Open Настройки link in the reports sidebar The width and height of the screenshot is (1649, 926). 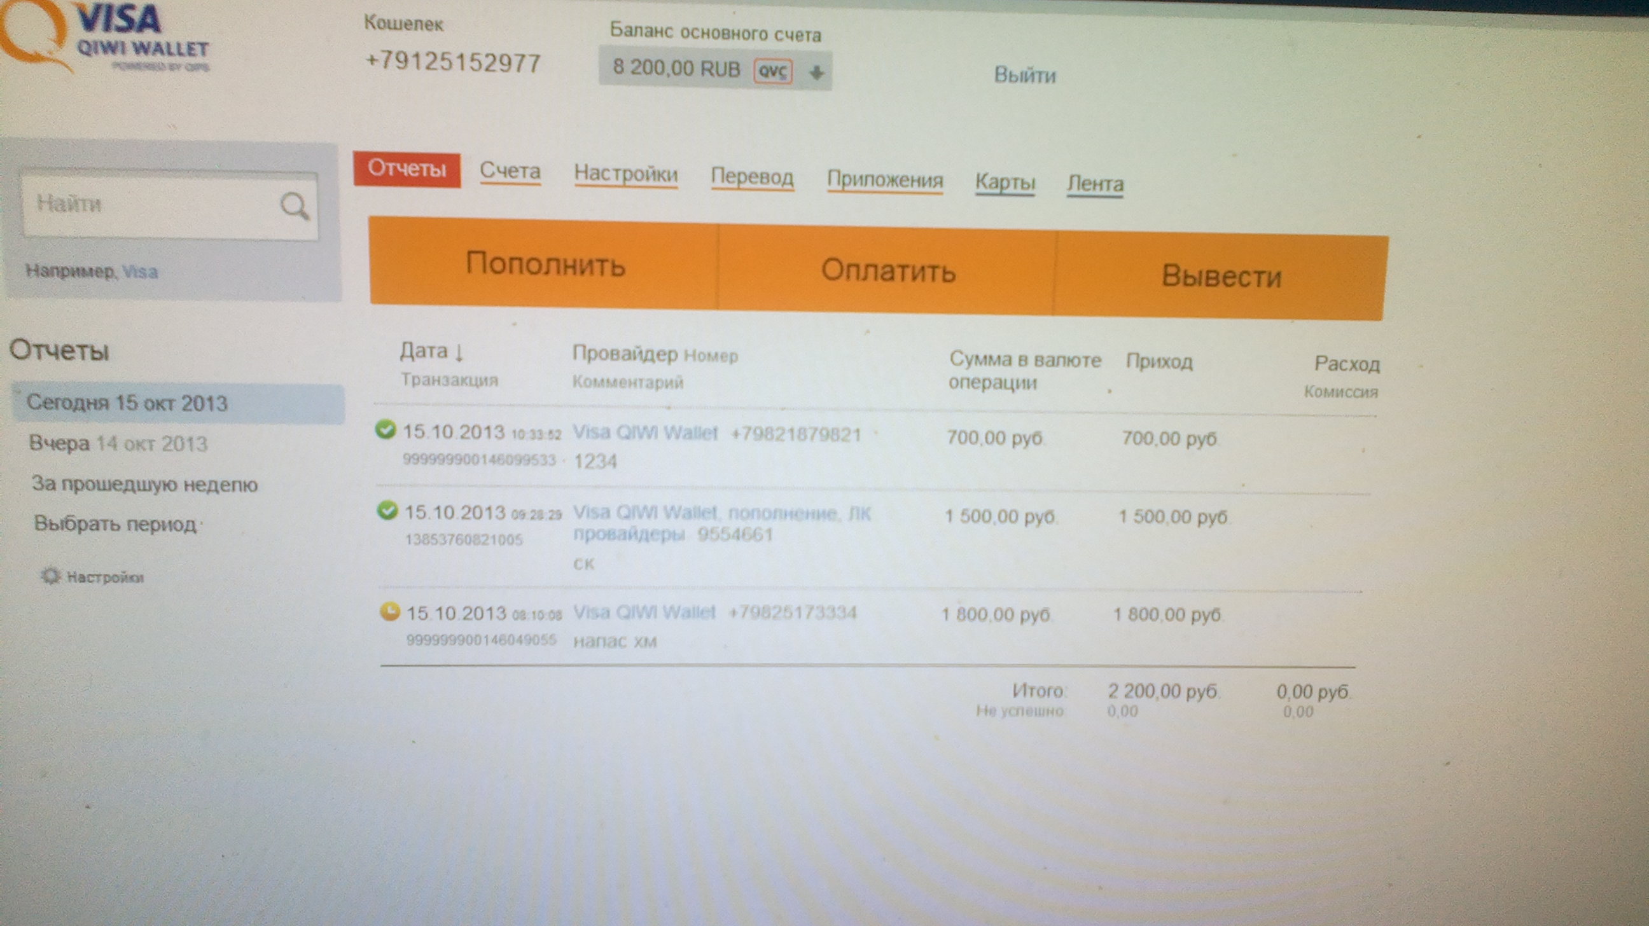point(105,577)
